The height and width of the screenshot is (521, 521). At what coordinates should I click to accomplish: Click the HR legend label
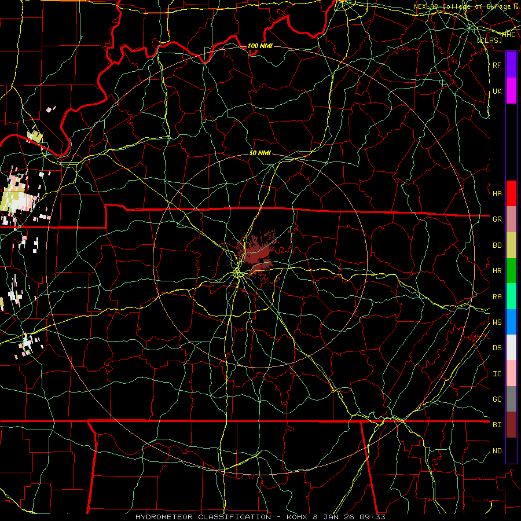[497, 271]
